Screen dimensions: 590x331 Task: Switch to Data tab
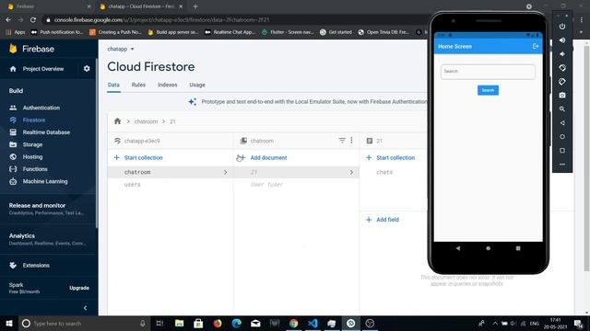coord(113,85)
